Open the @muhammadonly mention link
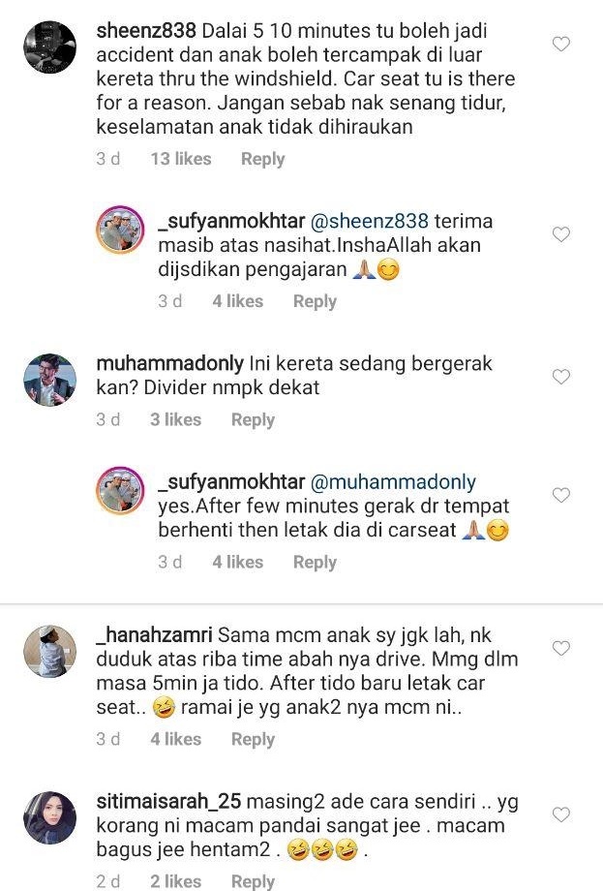 pos(394,482)
